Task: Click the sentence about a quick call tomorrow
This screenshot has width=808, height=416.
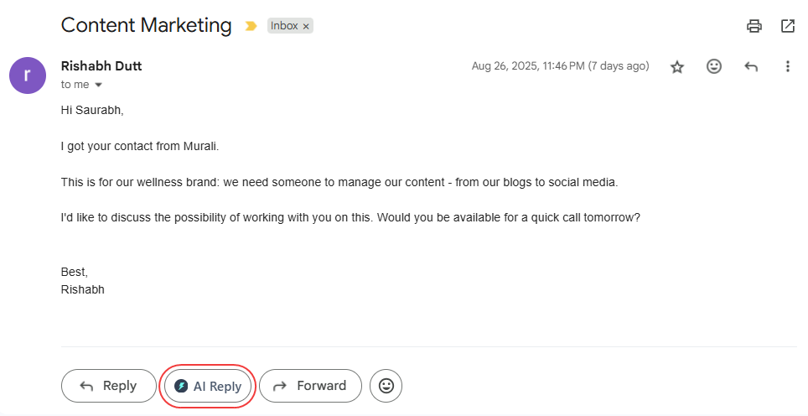Action: pos(350,217)
